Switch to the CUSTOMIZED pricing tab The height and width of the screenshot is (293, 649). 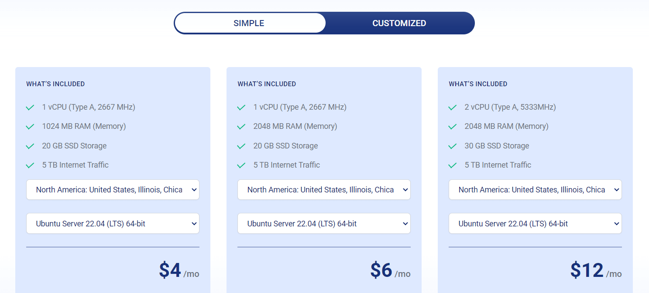coord(399,23)
